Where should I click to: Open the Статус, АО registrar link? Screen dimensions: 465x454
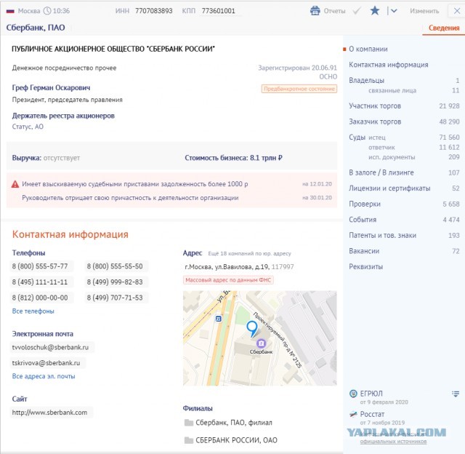click(28, 127)
